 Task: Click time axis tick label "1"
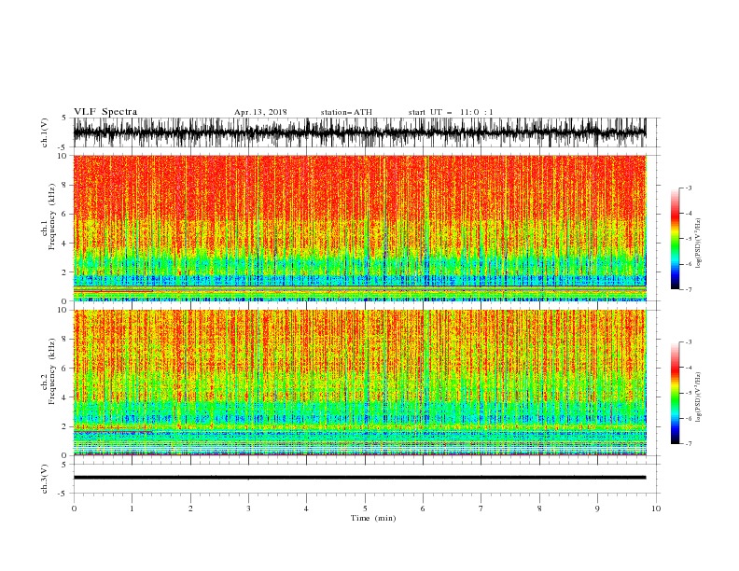[132, 508]
